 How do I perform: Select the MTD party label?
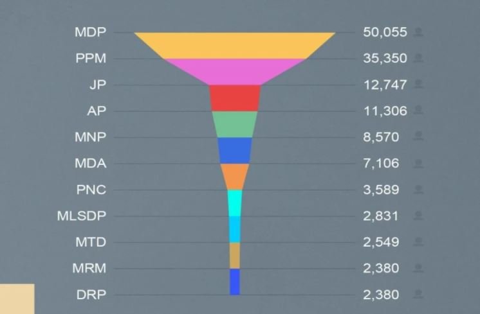click(90, 242)
